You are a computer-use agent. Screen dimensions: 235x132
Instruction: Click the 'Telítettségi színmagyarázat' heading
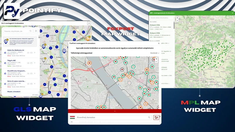coord(82,53)
